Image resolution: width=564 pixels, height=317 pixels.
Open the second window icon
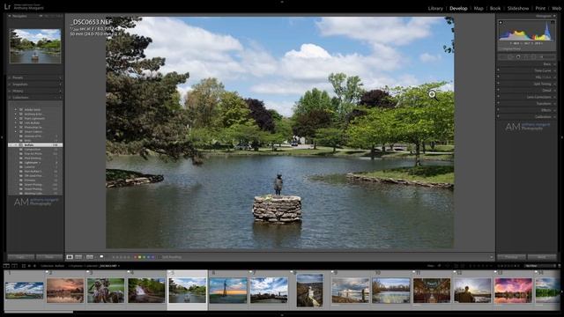coord(15,266)
